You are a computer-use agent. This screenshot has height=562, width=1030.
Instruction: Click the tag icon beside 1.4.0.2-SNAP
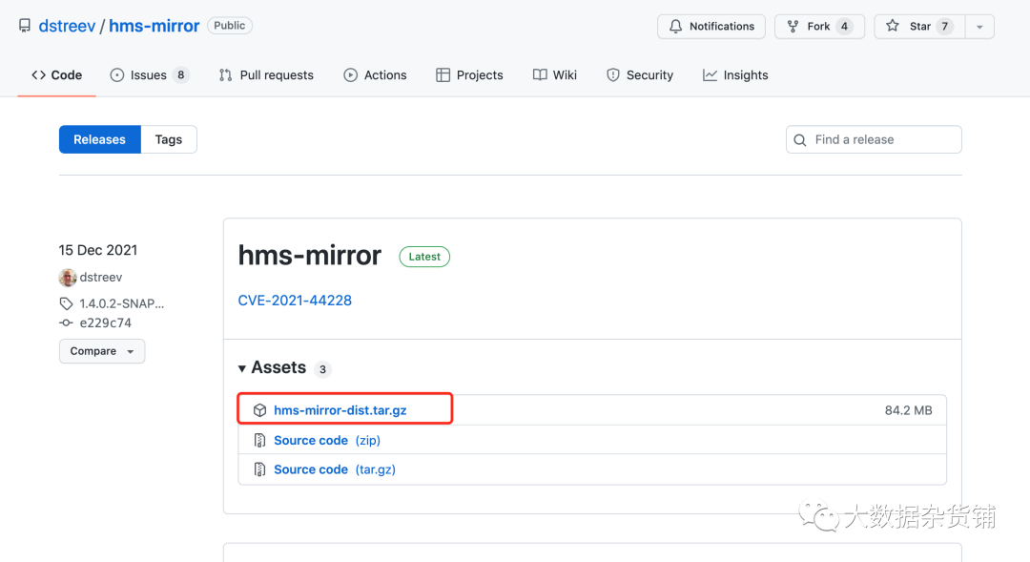(x=67, y=303)
